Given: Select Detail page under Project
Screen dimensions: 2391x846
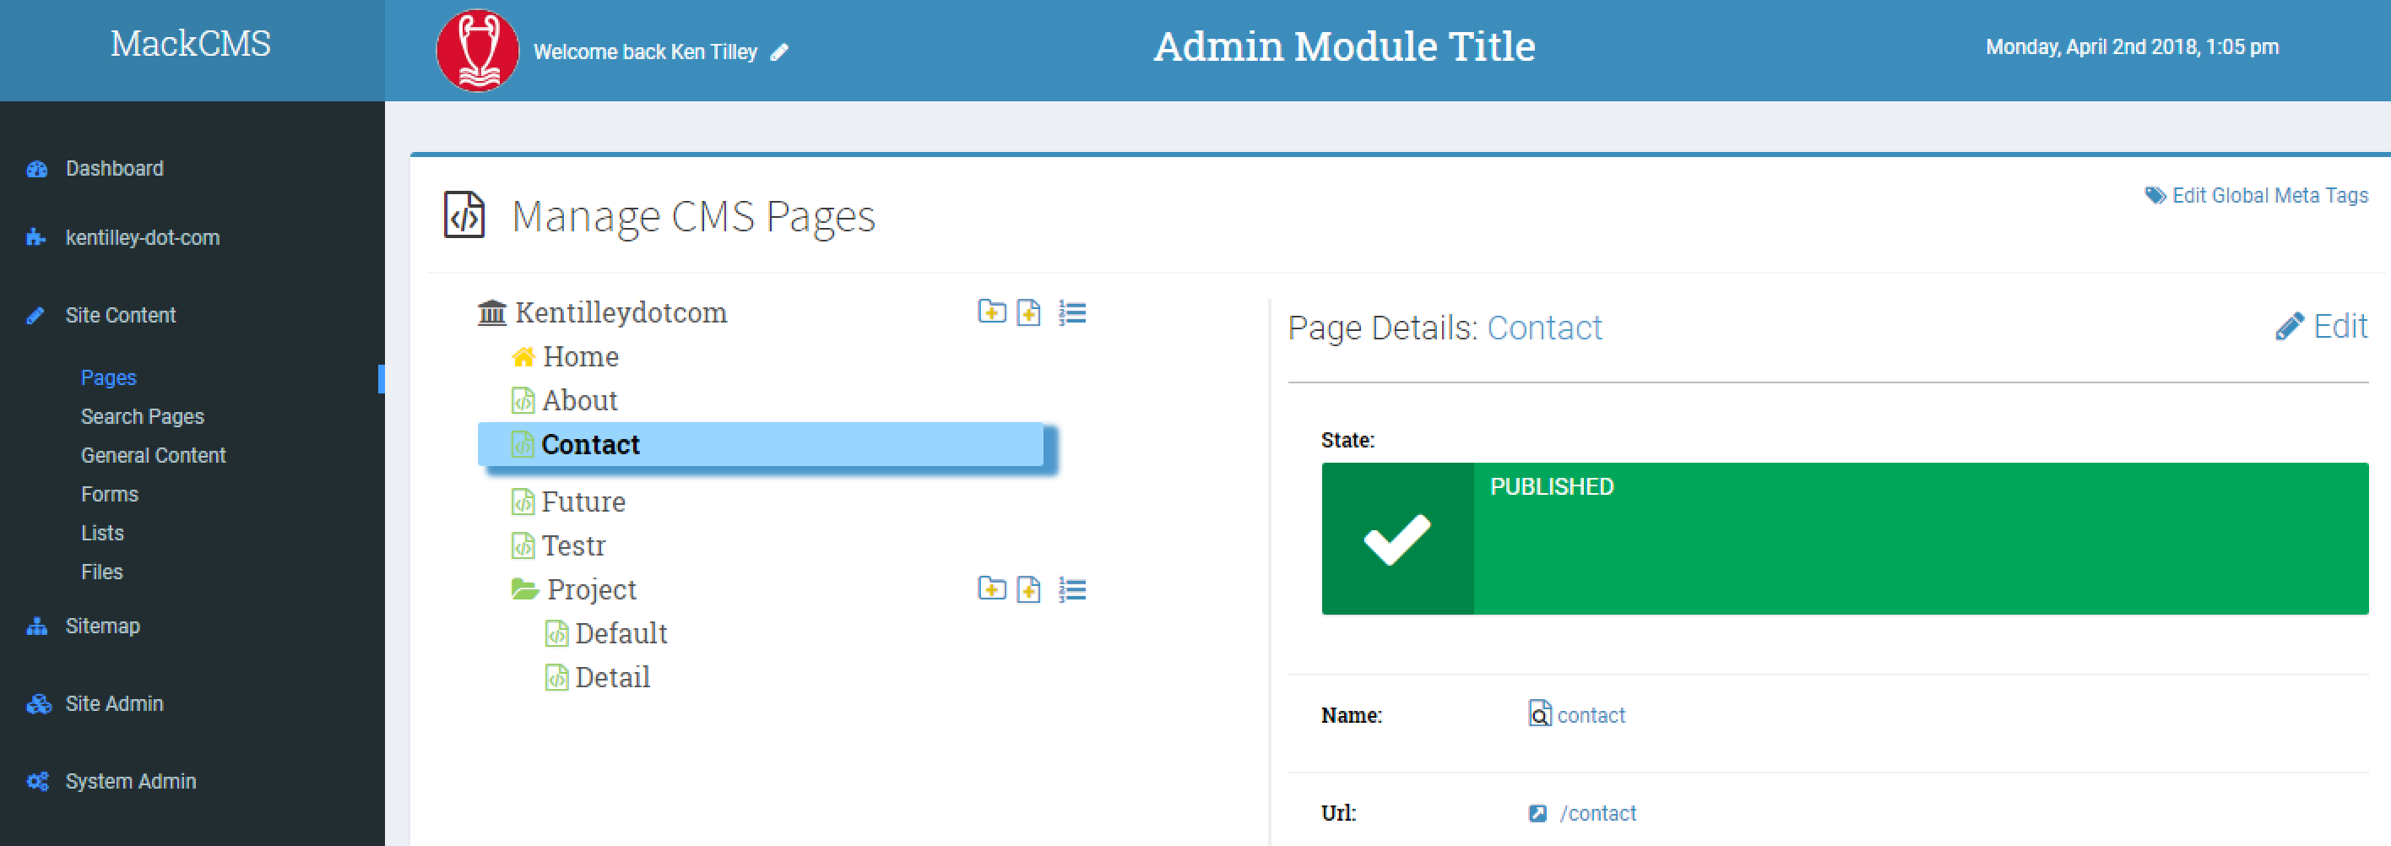Looking at the screenshot, I should [x=611, y=677].
